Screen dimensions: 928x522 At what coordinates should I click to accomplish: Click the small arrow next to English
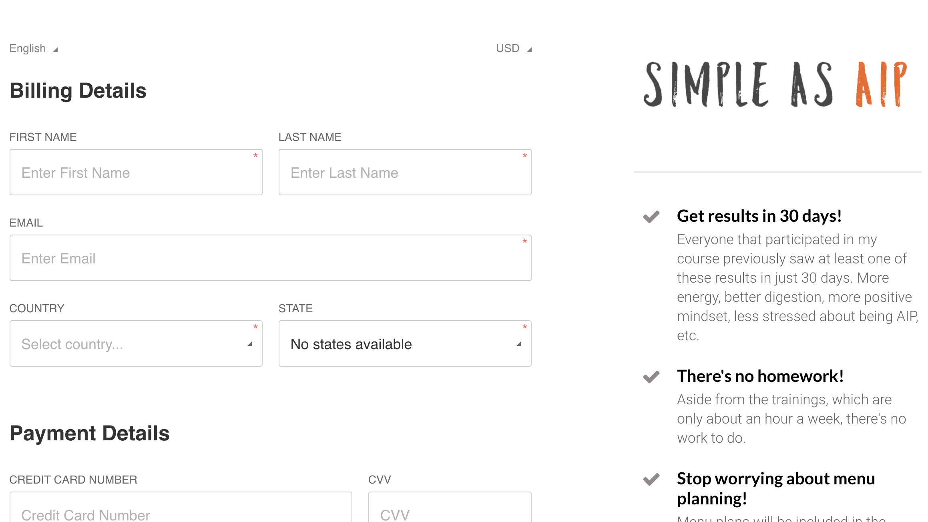pyautogui.click(x=56, y=50)
